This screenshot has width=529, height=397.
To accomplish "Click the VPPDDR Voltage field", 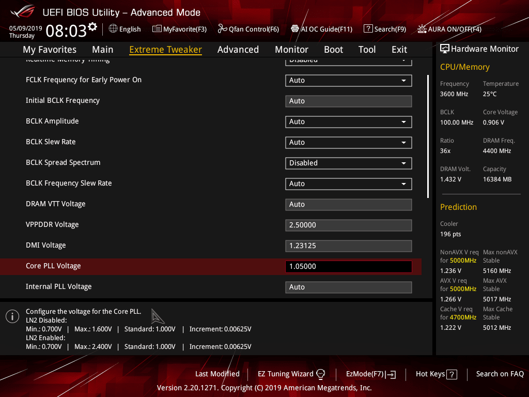I will click(349, 225).
